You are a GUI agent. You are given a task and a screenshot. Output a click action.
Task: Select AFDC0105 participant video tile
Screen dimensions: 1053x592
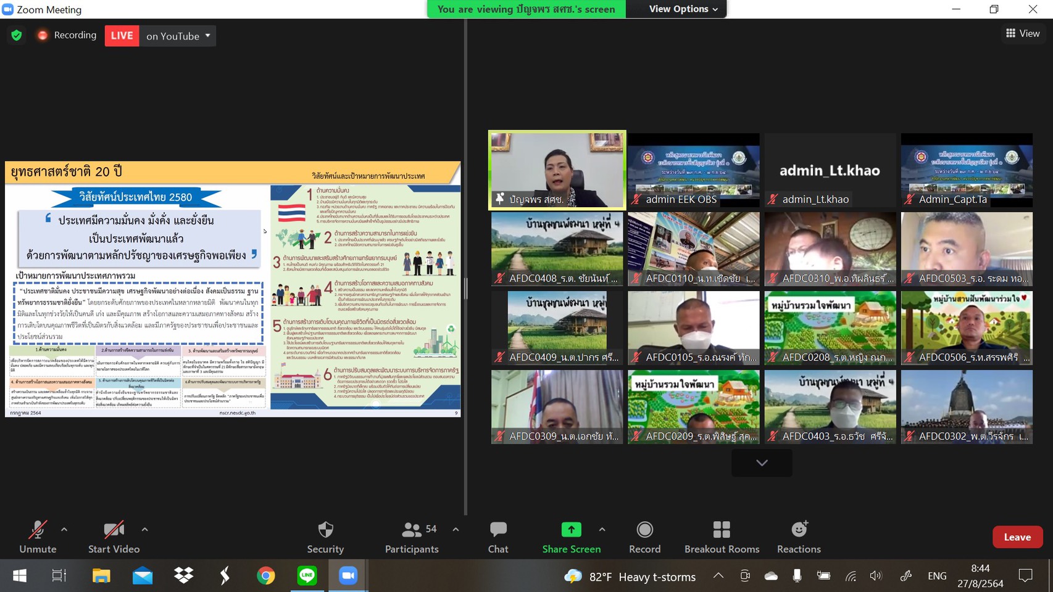(694, 328)
